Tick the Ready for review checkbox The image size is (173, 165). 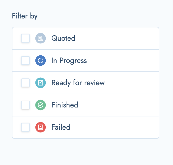click(25, 83)
